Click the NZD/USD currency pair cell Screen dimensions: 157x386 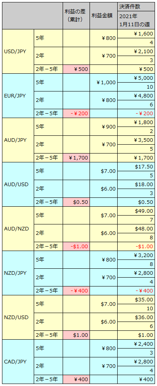(18, 318)
